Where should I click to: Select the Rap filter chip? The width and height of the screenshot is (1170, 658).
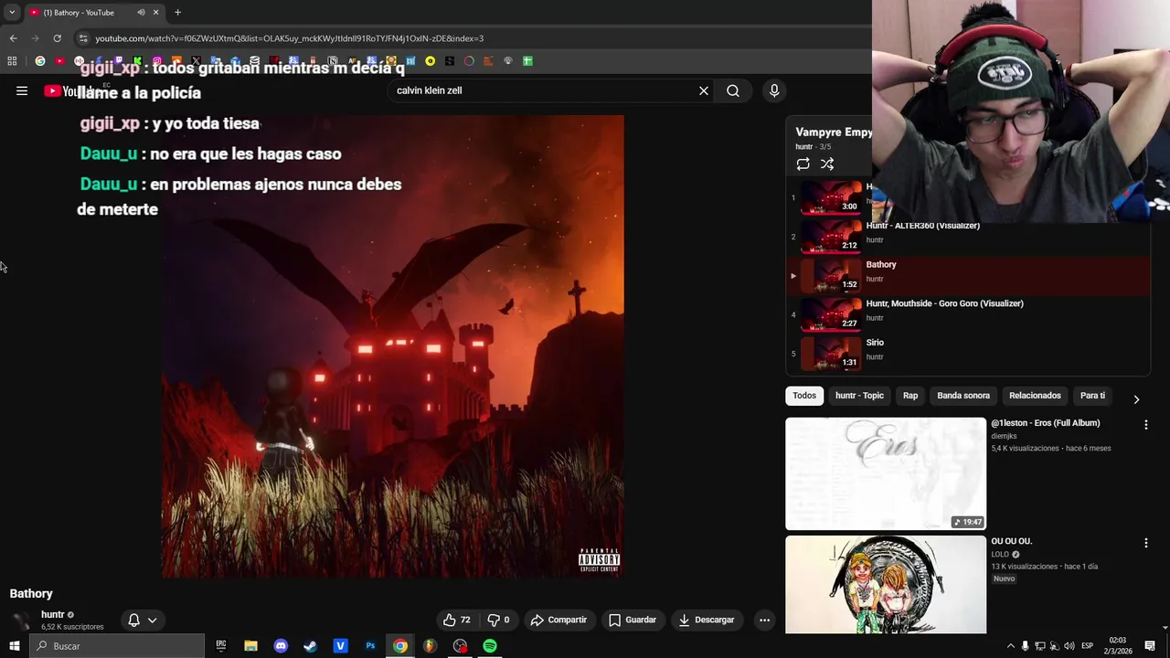(910, 396)
